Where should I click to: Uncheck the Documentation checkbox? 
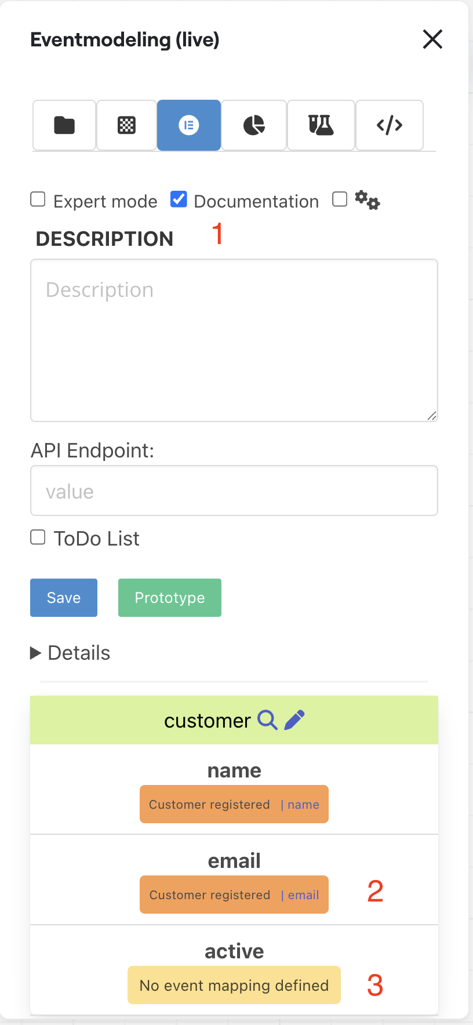179,199
